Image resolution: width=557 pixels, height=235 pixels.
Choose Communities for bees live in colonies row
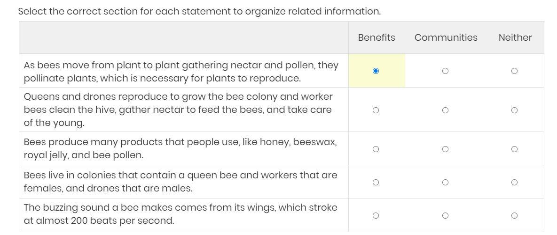tap(445, 182)
